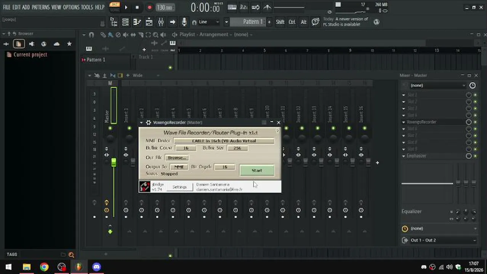Select the Playlist zoom tool
Image resolution: width=487 pixels, height=274 pixels.
coord(156,35)
